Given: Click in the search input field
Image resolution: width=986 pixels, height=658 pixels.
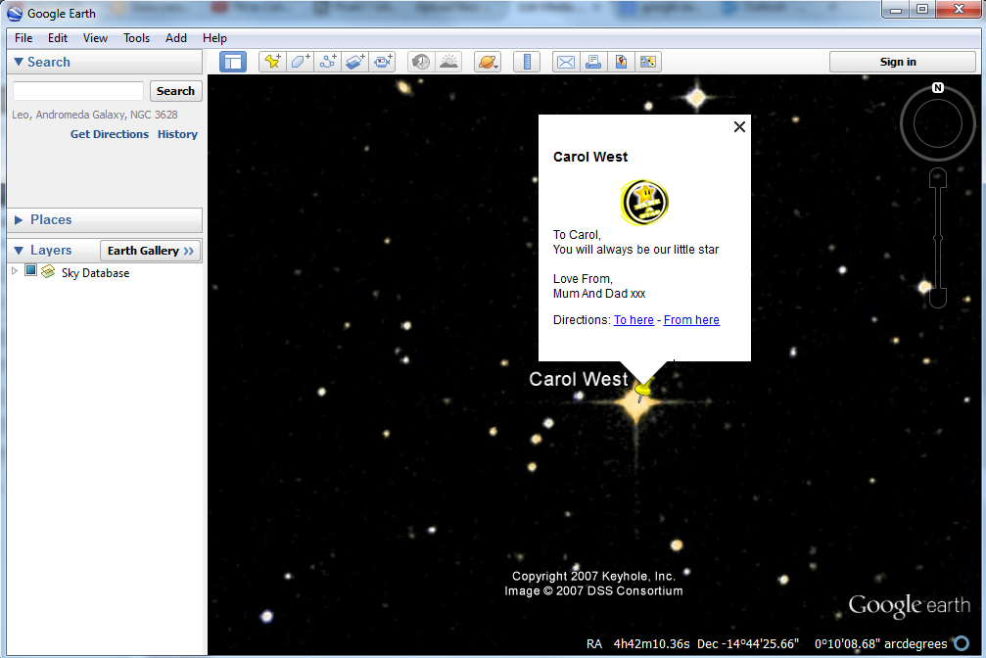Looking at the screenshot, I should pyautogui.click(x=78, y=91).
